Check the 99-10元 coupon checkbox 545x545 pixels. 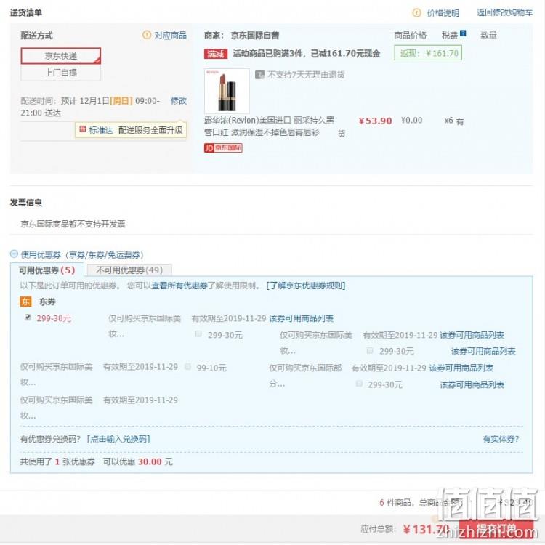click(x=187, y=366)
